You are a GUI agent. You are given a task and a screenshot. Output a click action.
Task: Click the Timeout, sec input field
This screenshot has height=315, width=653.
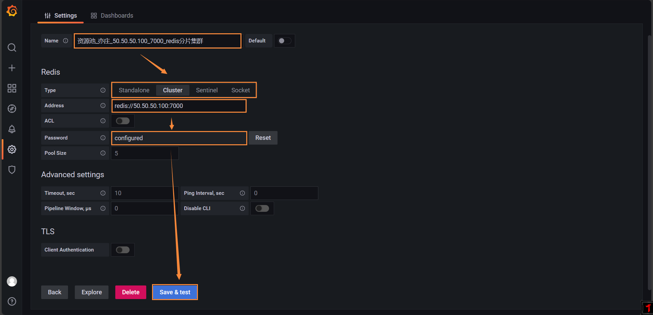145,193
